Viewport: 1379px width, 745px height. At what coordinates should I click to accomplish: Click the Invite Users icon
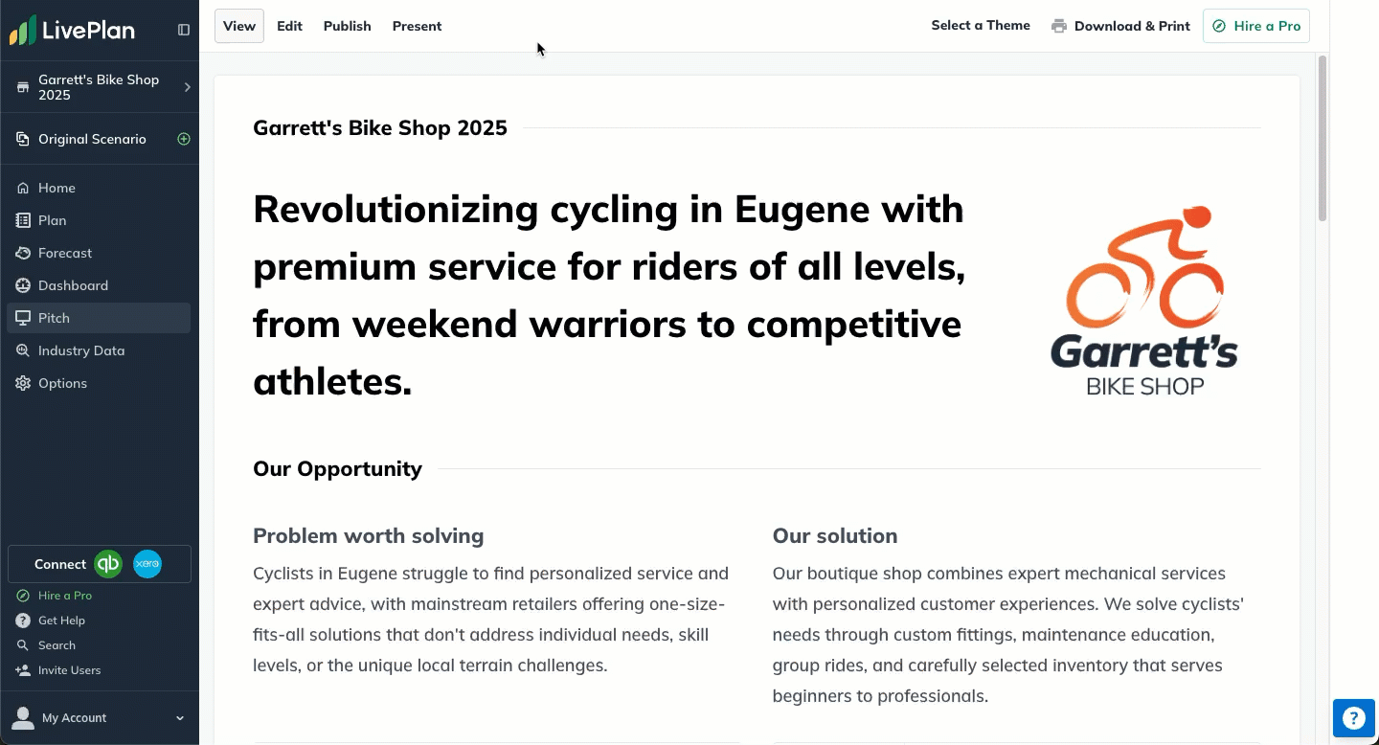point(21,669)
